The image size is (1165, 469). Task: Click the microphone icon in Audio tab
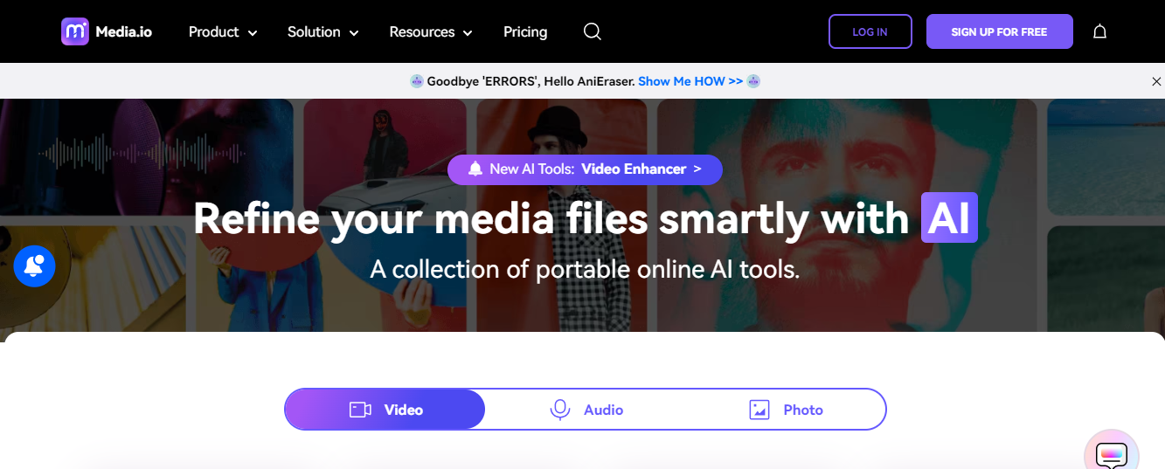559,410
